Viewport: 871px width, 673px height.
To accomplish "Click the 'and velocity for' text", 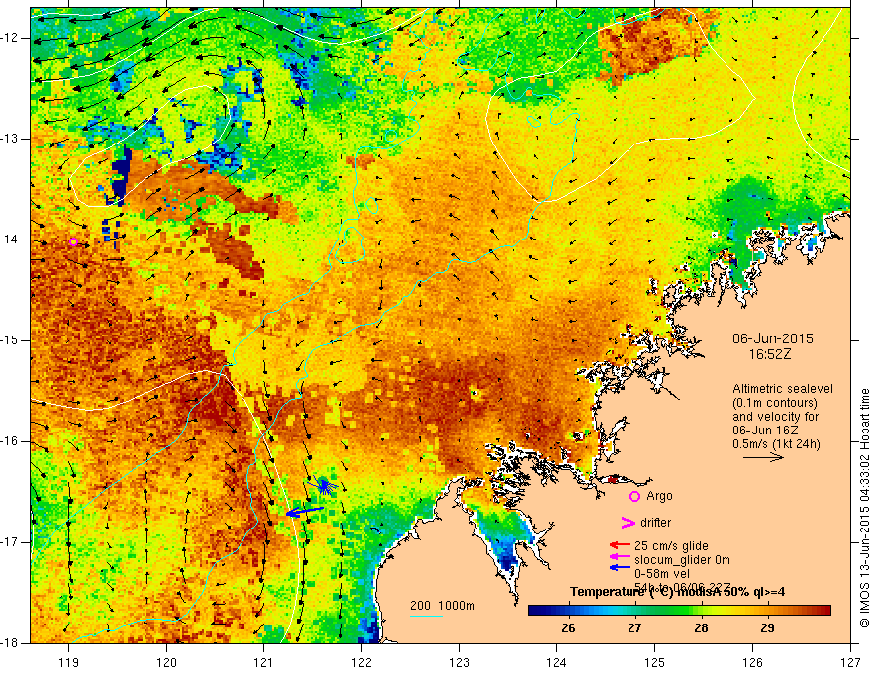I will (775, 417).
